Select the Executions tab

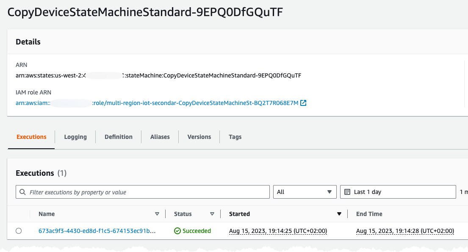point(31,137)
